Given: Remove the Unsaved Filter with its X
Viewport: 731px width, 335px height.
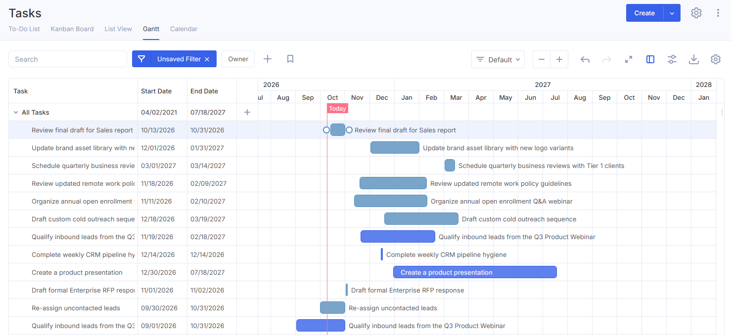Looking at the screenshot, I should click(207, 59).
